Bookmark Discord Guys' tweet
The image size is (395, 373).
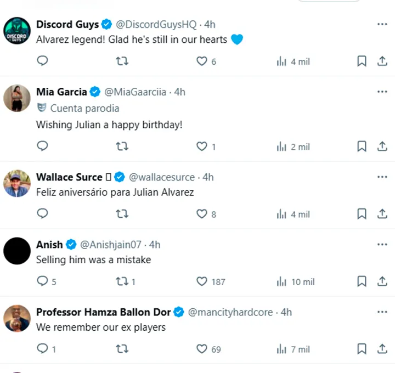coord(362,61)
